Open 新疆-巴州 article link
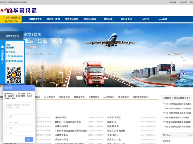193x144 pixels. coord(112,122)
